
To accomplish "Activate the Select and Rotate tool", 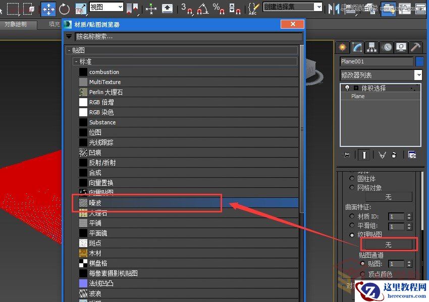I will [63, 8].
